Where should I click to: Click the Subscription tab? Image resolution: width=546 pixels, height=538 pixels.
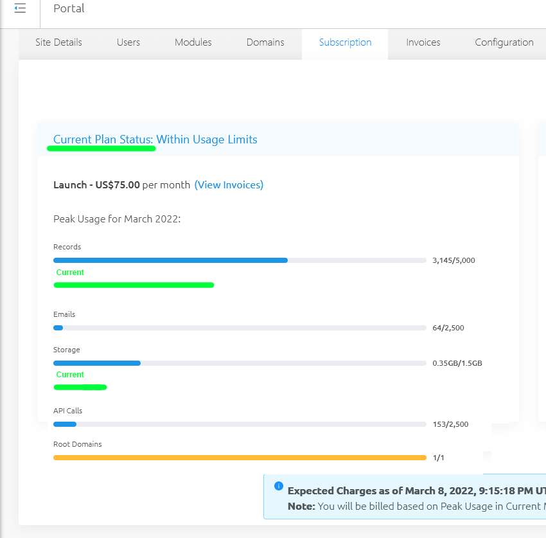[x=345, y=42]
